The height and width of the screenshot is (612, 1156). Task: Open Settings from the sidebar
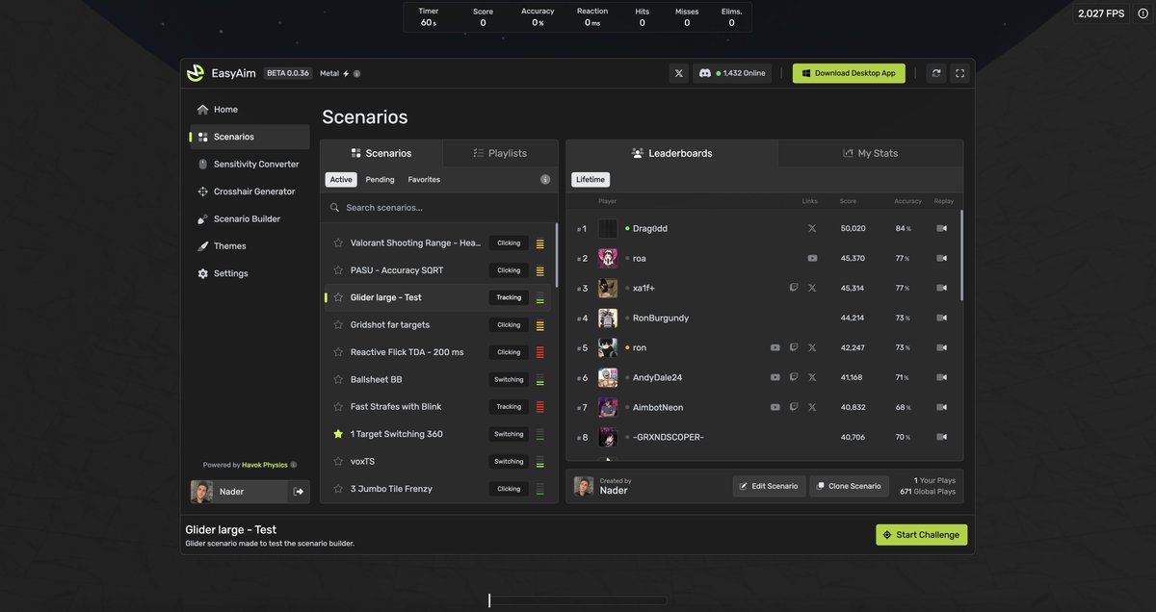(x=250, y=273)
